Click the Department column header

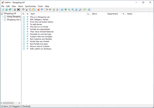click(114, 14)
